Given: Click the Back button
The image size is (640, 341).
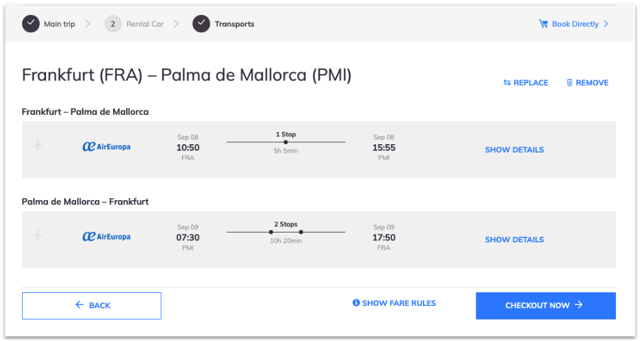Looking at the screenshot, I should [x=92, y=305].
